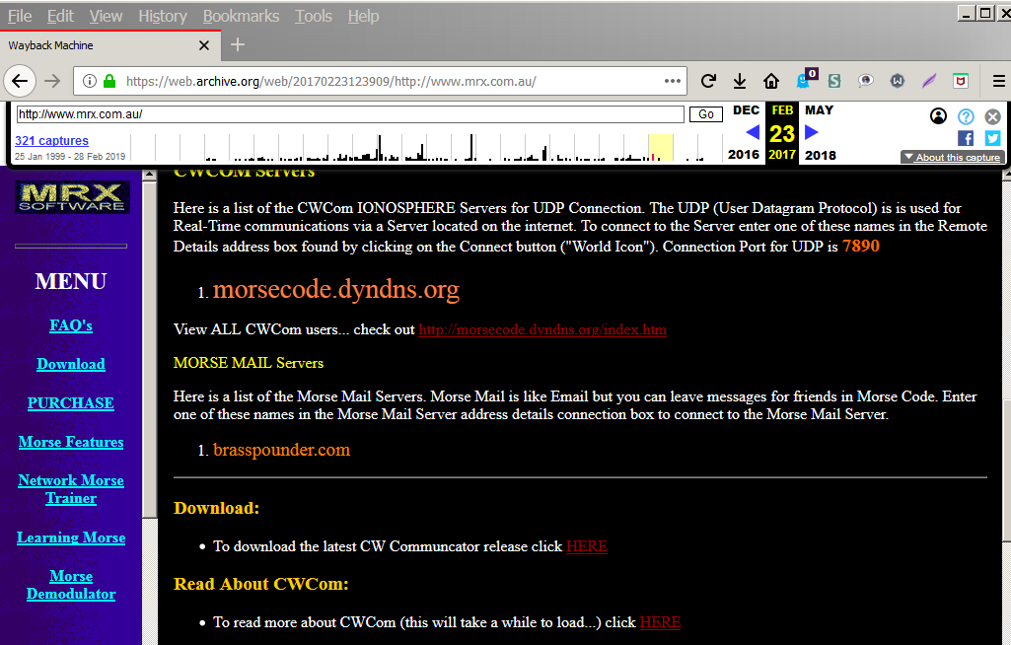Open the Bookmarks menu
The height and width of the screenshot is (645, 1011).
[x=241, y=16]
